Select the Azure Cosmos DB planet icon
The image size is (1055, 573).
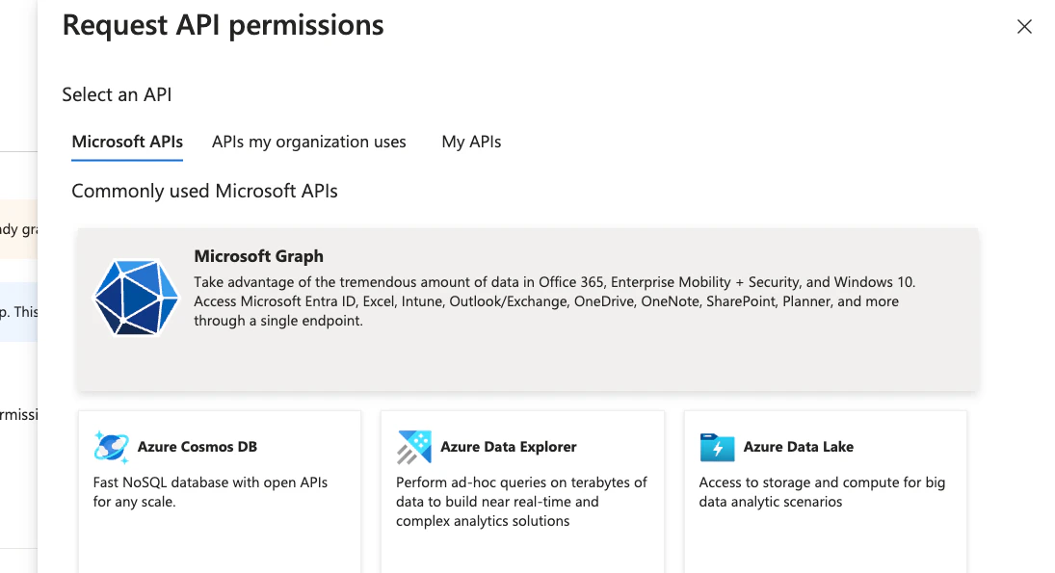(114, 446)
